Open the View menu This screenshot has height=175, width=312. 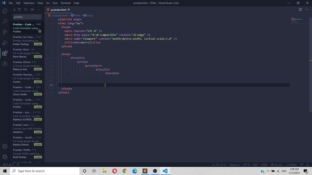pyautogui.click(x=40, y=3)
